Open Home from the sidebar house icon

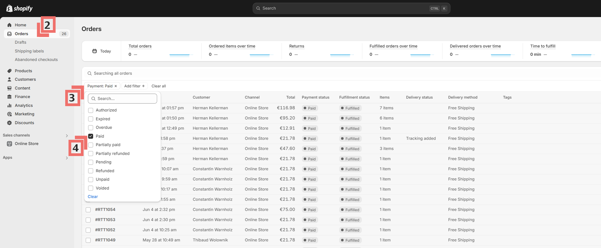9,25
